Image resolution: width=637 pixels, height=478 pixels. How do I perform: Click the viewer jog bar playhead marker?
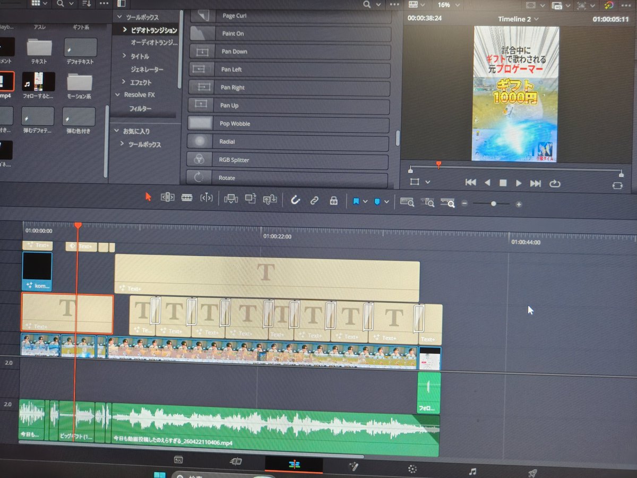coord(438,165)
